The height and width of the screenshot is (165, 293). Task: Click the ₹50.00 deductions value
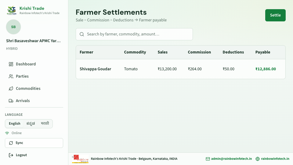(x=228, y=69)
